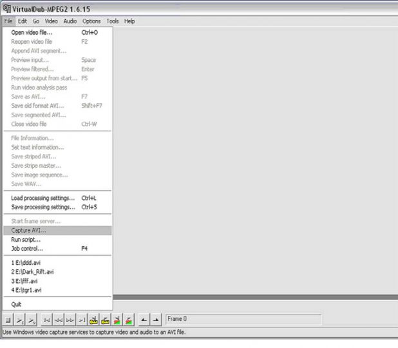Click Quit in the File menu

coord(17,304)
